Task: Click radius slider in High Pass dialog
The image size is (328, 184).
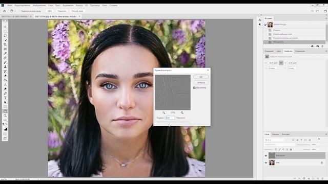Action: pyautogui.click(x=173, y=122)
